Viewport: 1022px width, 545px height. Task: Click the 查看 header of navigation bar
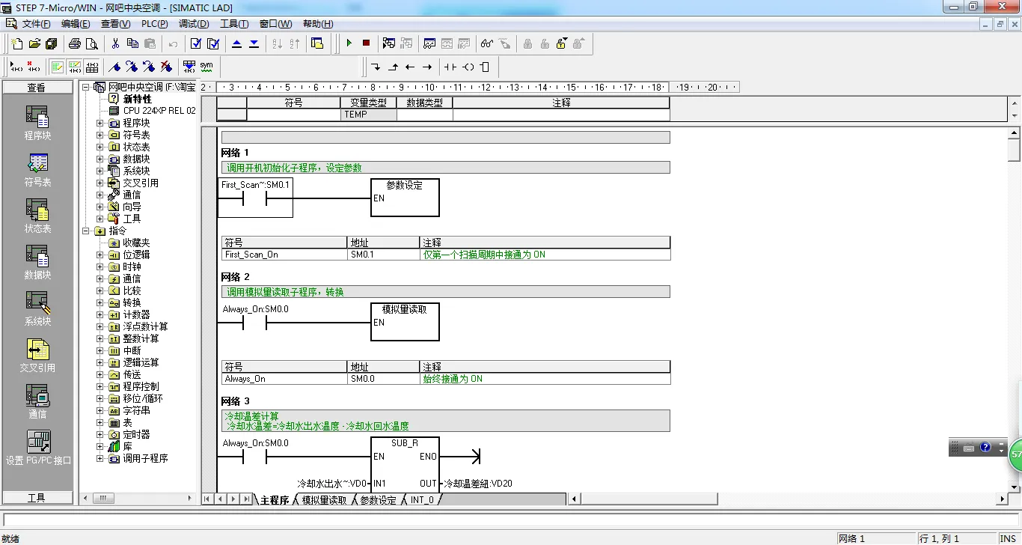pos(37,88)
